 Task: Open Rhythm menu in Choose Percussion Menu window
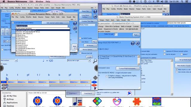click(x=29, y=17)
